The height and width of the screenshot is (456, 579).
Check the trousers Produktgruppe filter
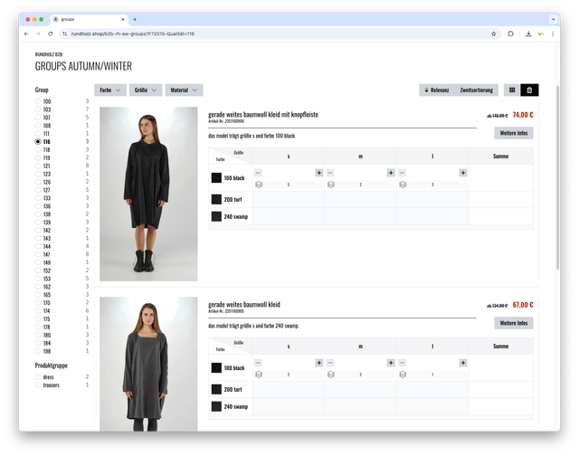click(38, 385)
